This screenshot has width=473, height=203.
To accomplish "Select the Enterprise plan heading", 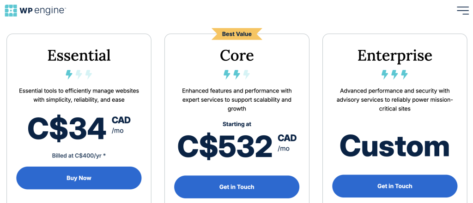I will [x=394, y=55].
